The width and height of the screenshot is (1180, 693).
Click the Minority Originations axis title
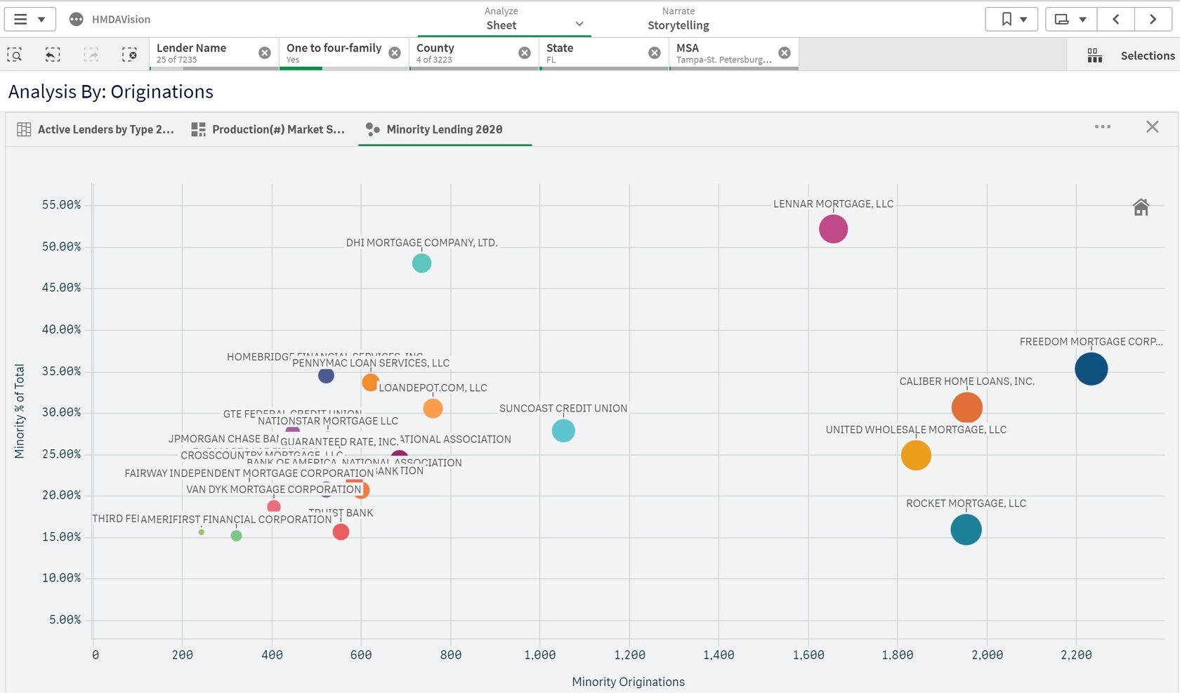click(x=628, y=682)
